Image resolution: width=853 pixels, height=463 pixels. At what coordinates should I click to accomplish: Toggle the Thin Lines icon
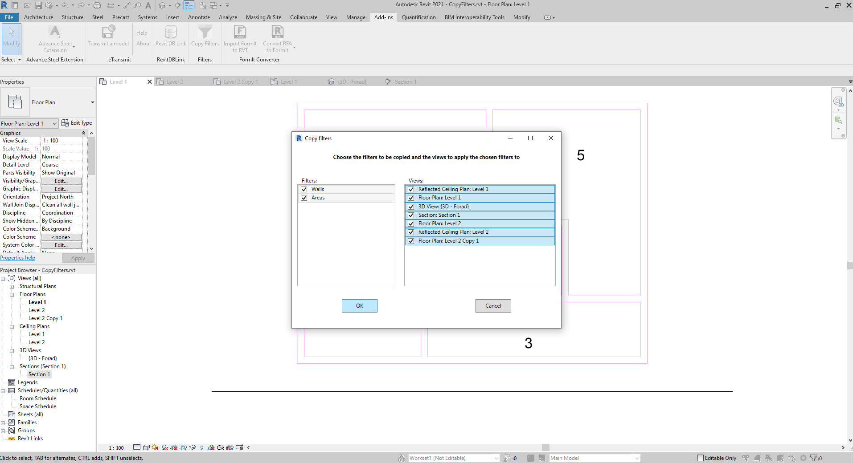pyautogui.click(x=189, y=5)
